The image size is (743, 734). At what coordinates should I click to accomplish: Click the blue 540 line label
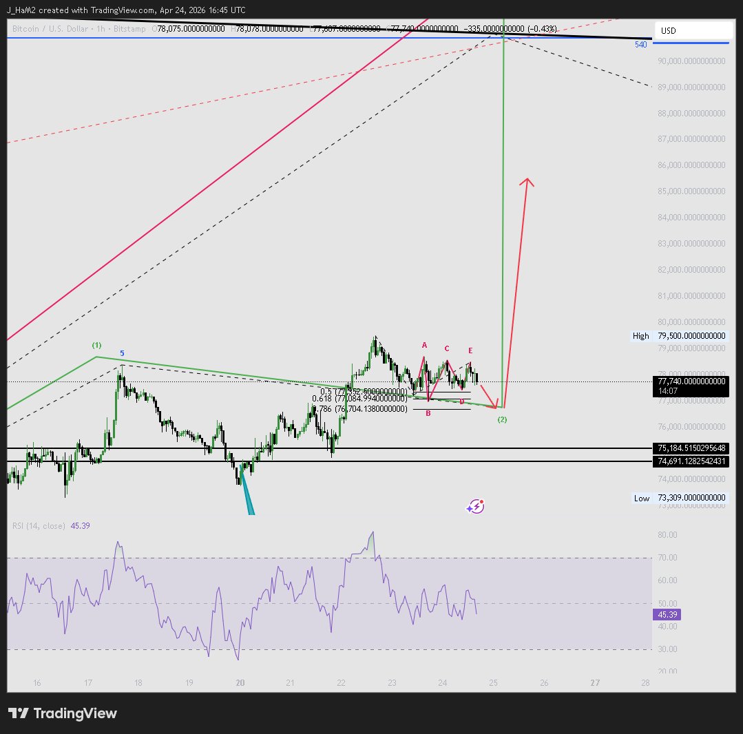pyautogui.click(x=640, y=45)
